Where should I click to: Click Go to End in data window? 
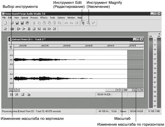click(16, 94)
